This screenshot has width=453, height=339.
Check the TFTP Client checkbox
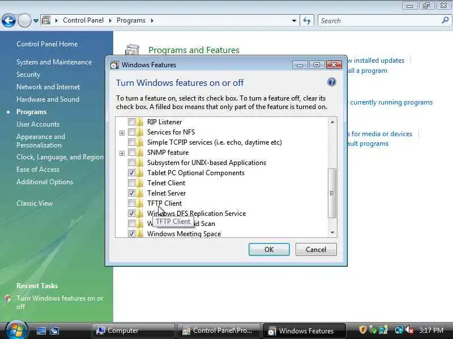131,203
